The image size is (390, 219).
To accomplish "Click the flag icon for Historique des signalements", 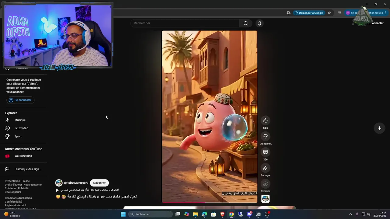I will click(7, 169).
